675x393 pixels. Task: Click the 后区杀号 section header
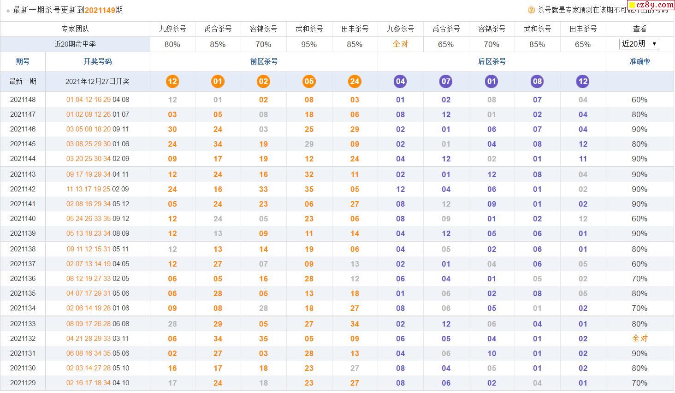pyautogui.click(x=492, y=61)
